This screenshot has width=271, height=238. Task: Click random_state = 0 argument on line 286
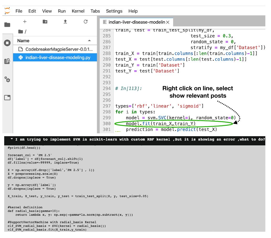point(213,42)
